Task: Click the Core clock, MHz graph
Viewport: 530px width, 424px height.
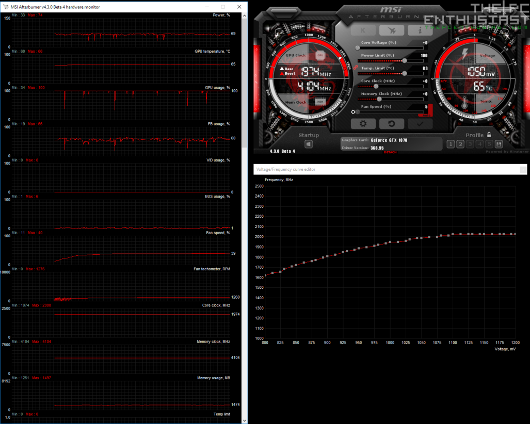Action: [x=121, y=323]
